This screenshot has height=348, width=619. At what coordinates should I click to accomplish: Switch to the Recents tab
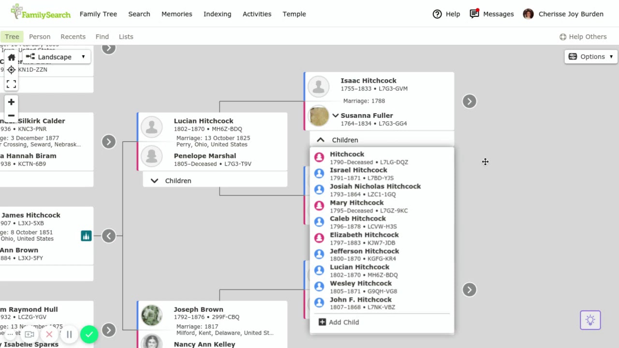(73, 37)
